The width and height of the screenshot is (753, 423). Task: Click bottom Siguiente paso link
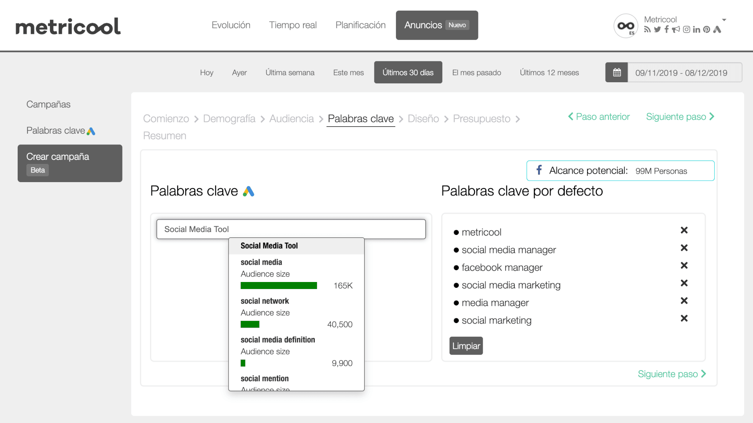[x=672, y=374]
